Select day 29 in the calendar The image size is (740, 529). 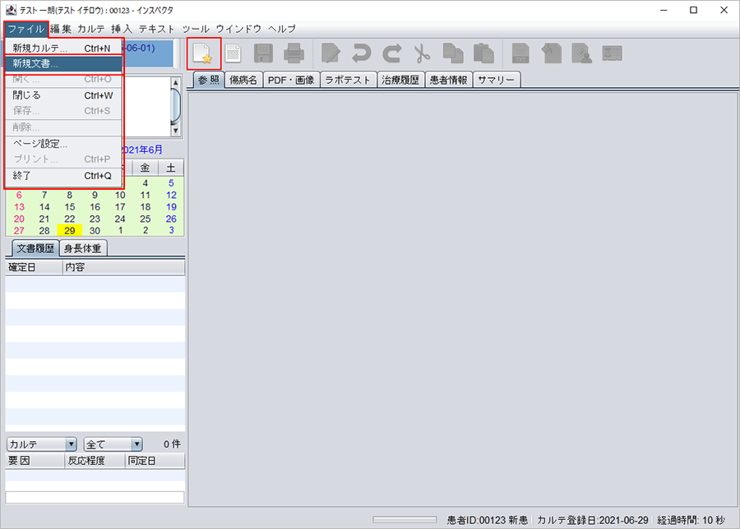69,231
